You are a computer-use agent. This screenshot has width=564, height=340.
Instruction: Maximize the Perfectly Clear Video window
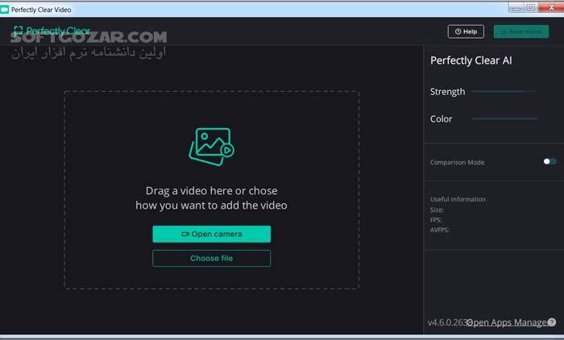pos(531,7)
